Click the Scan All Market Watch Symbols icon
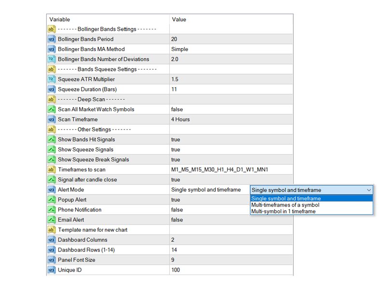This screenshot has width=386, height=289. pos(51,109)
